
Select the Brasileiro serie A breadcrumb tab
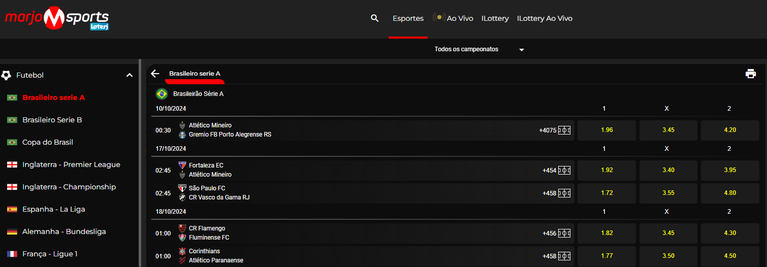pyautogui.click(x=195, y=74)
